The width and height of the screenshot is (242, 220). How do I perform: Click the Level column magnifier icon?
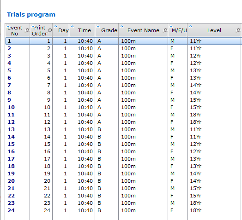tap(238, 30)
